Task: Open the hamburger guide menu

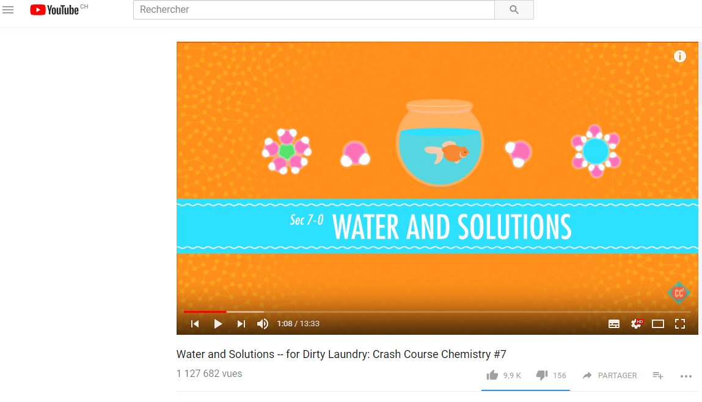Action: click(x=8, y=10)
